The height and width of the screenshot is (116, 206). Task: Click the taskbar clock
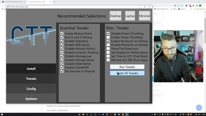203,114
